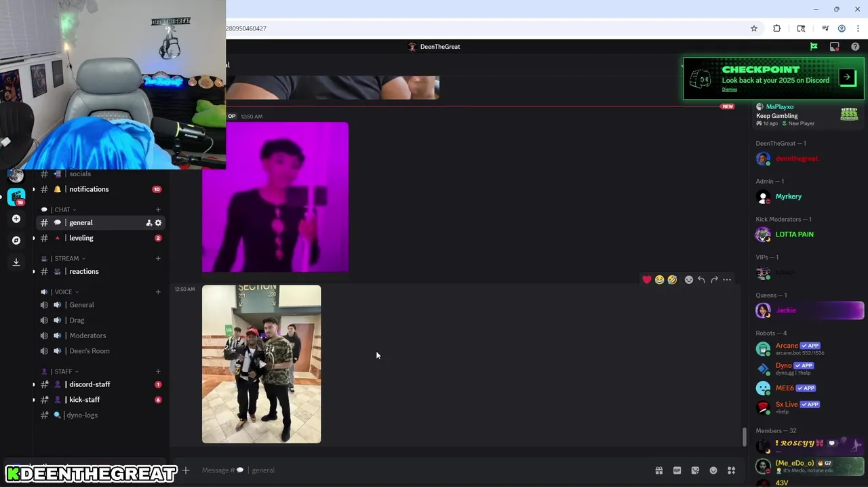Open the message more options menu
Viewport: 868px width, 488px height.
tap(727, 279)
